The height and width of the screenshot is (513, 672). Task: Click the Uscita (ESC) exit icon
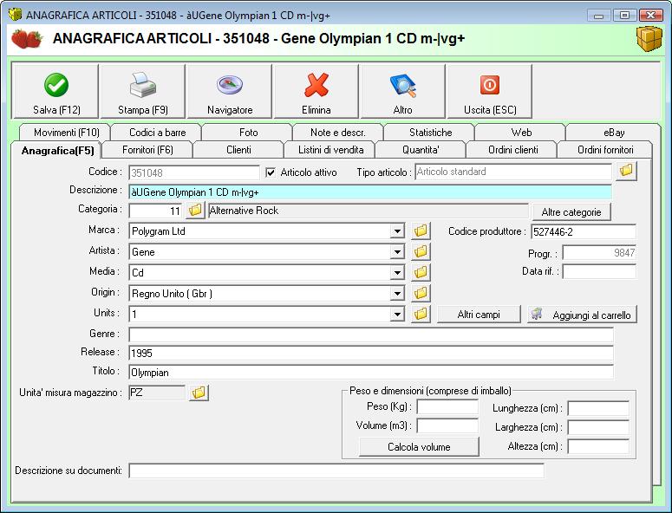click(x=490, y=85)
